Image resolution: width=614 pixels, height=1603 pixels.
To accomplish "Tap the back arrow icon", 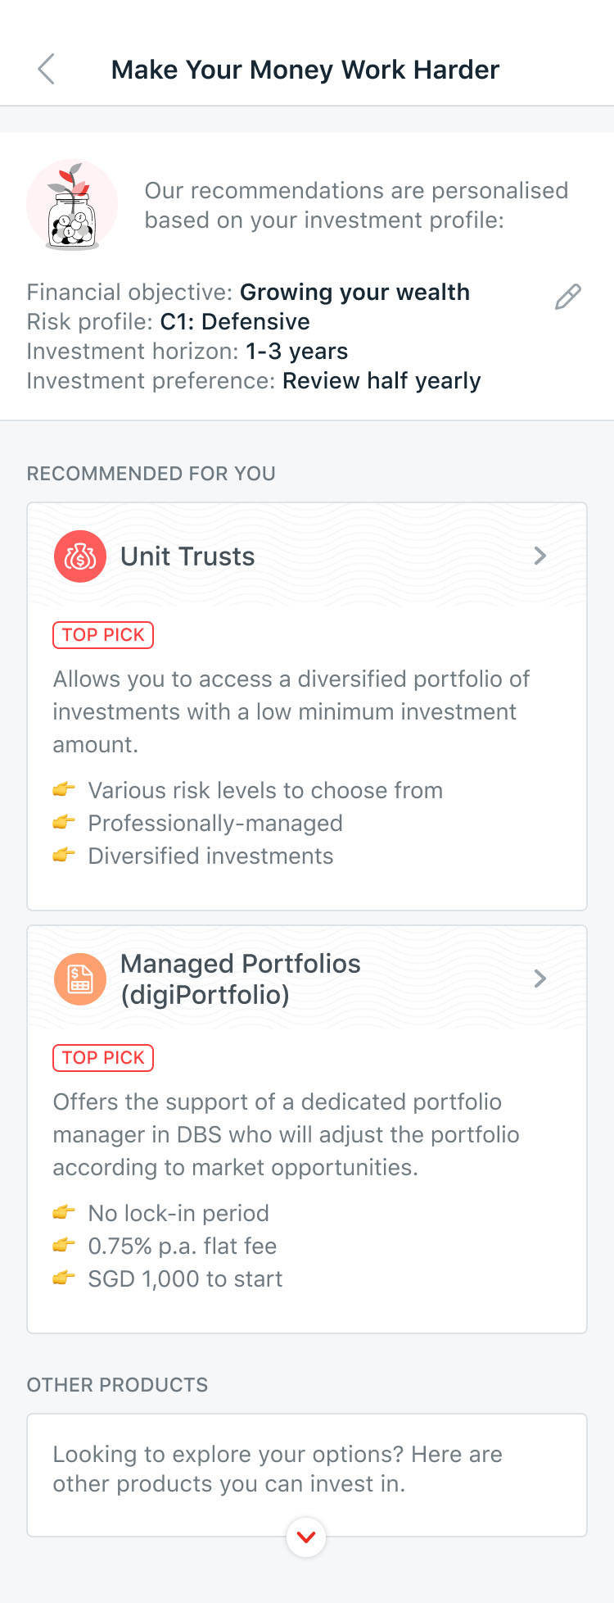I will 47,70.
